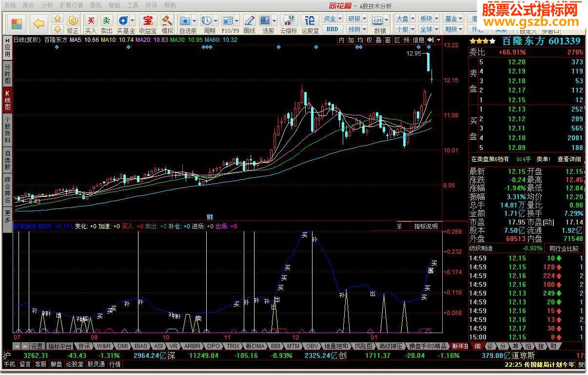Open the 报价 menu
The image size is (588, 375).
coord(29,5)
